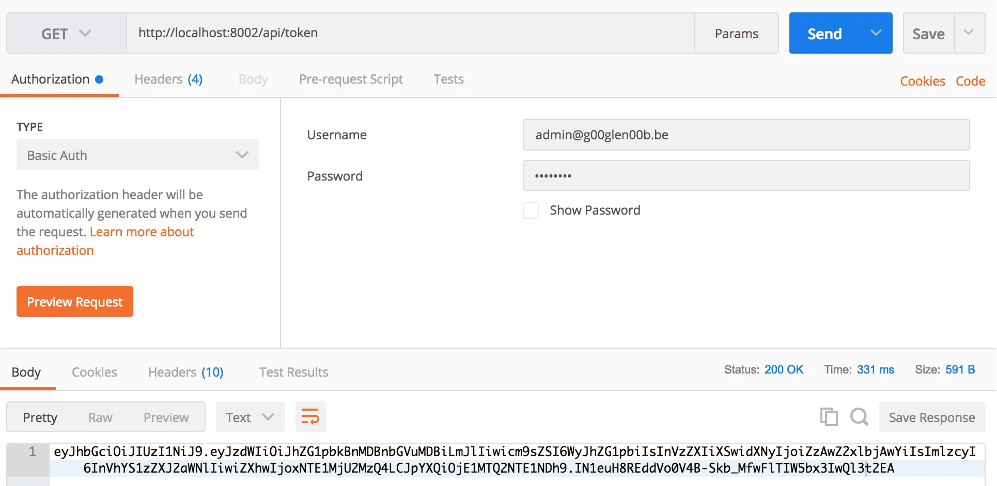Open the learn more about authorization link

coord(141,232)
